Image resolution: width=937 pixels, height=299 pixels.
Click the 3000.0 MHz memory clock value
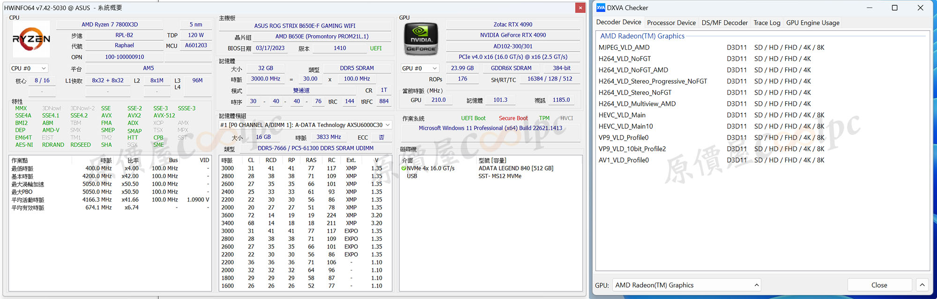coord(265,79)
